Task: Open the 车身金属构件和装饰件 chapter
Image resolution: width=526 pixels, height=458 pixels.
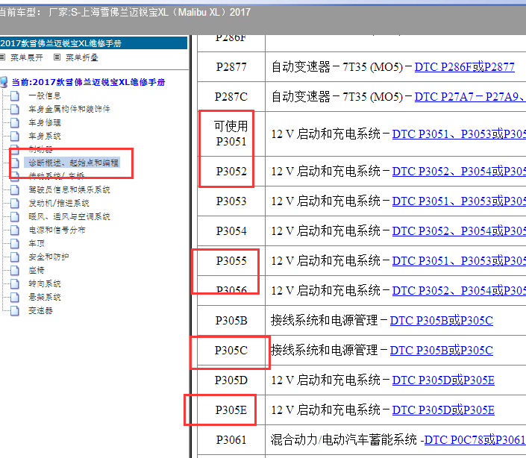Action: point(69,109)
